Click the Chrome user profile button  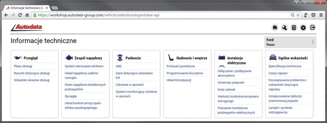297,3
